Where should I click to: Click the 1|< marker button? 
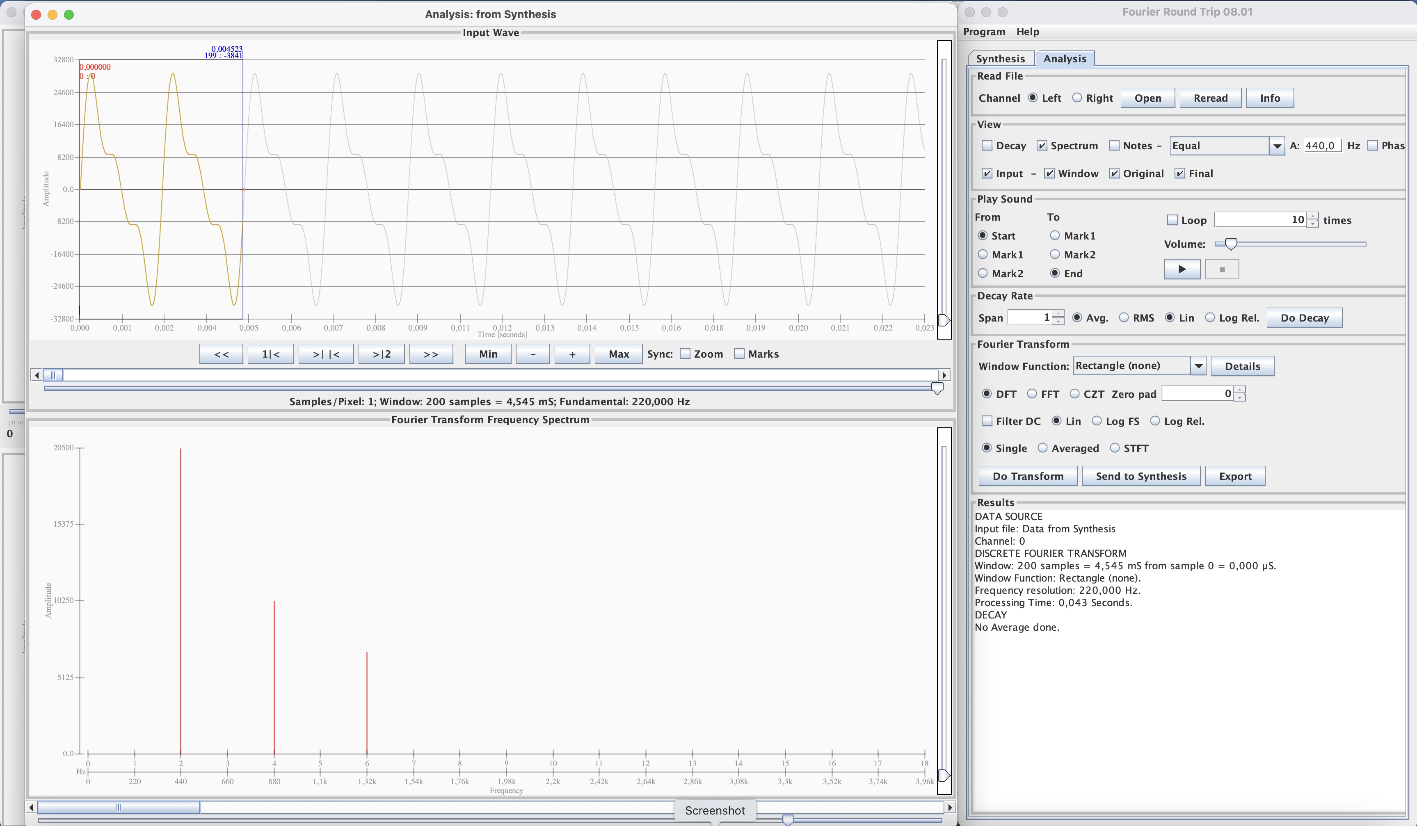click(270, 354)
